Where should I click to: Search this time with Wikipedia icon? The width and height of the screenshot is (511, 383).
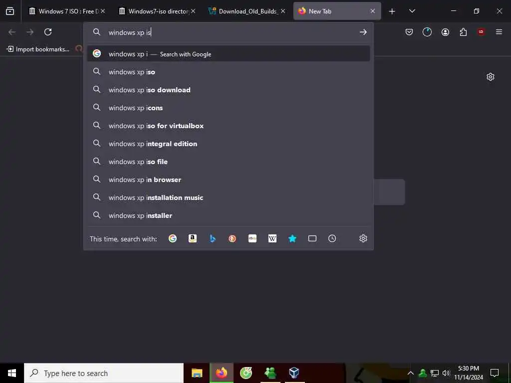tap(272, 239)
